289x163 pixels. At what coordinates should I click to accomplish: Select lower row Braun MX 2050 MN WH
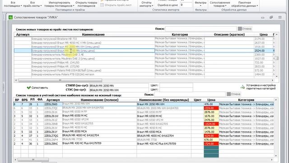144,104
